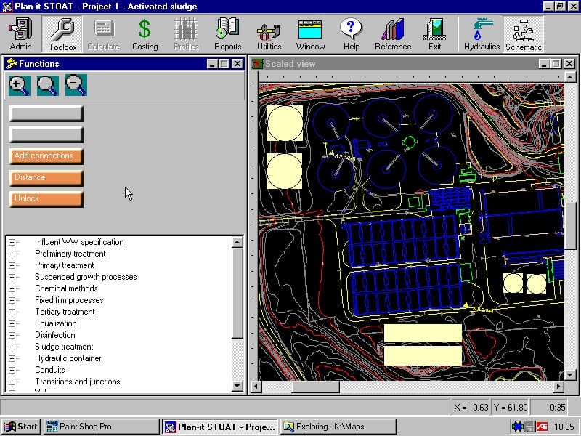This screenshot has width=581, height=436.
Task: Switch to Paint Shop Pro in taskbar
Action: 102,427
